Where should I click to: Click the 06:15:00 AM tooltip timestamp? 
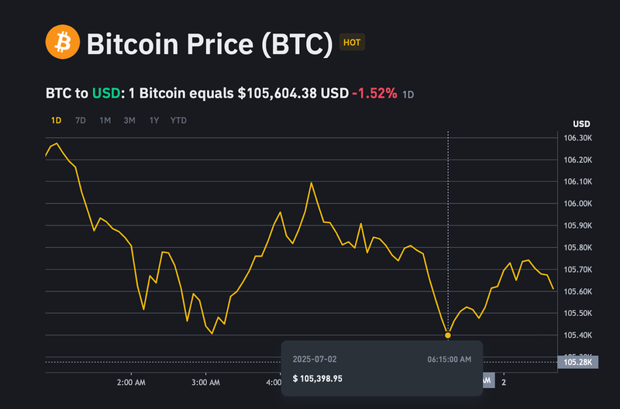point(449,359)
